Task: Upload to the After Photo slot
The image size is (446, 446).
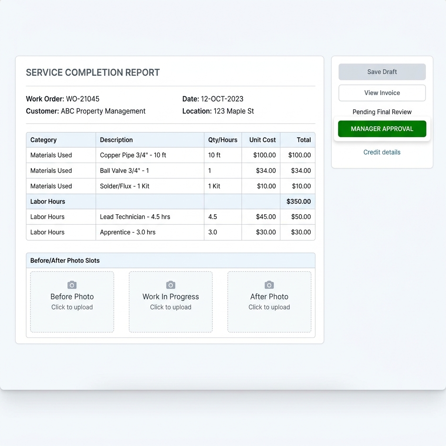Action: click(269, 302)
